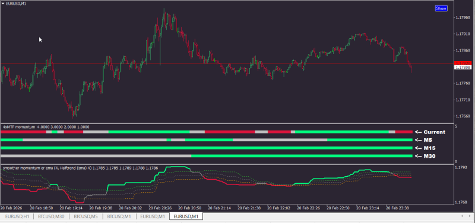This screenshot has width=475, height=223.
Task: Switch to the EURUSD,H1 chart tab
Action: click(x=17, y=216)
